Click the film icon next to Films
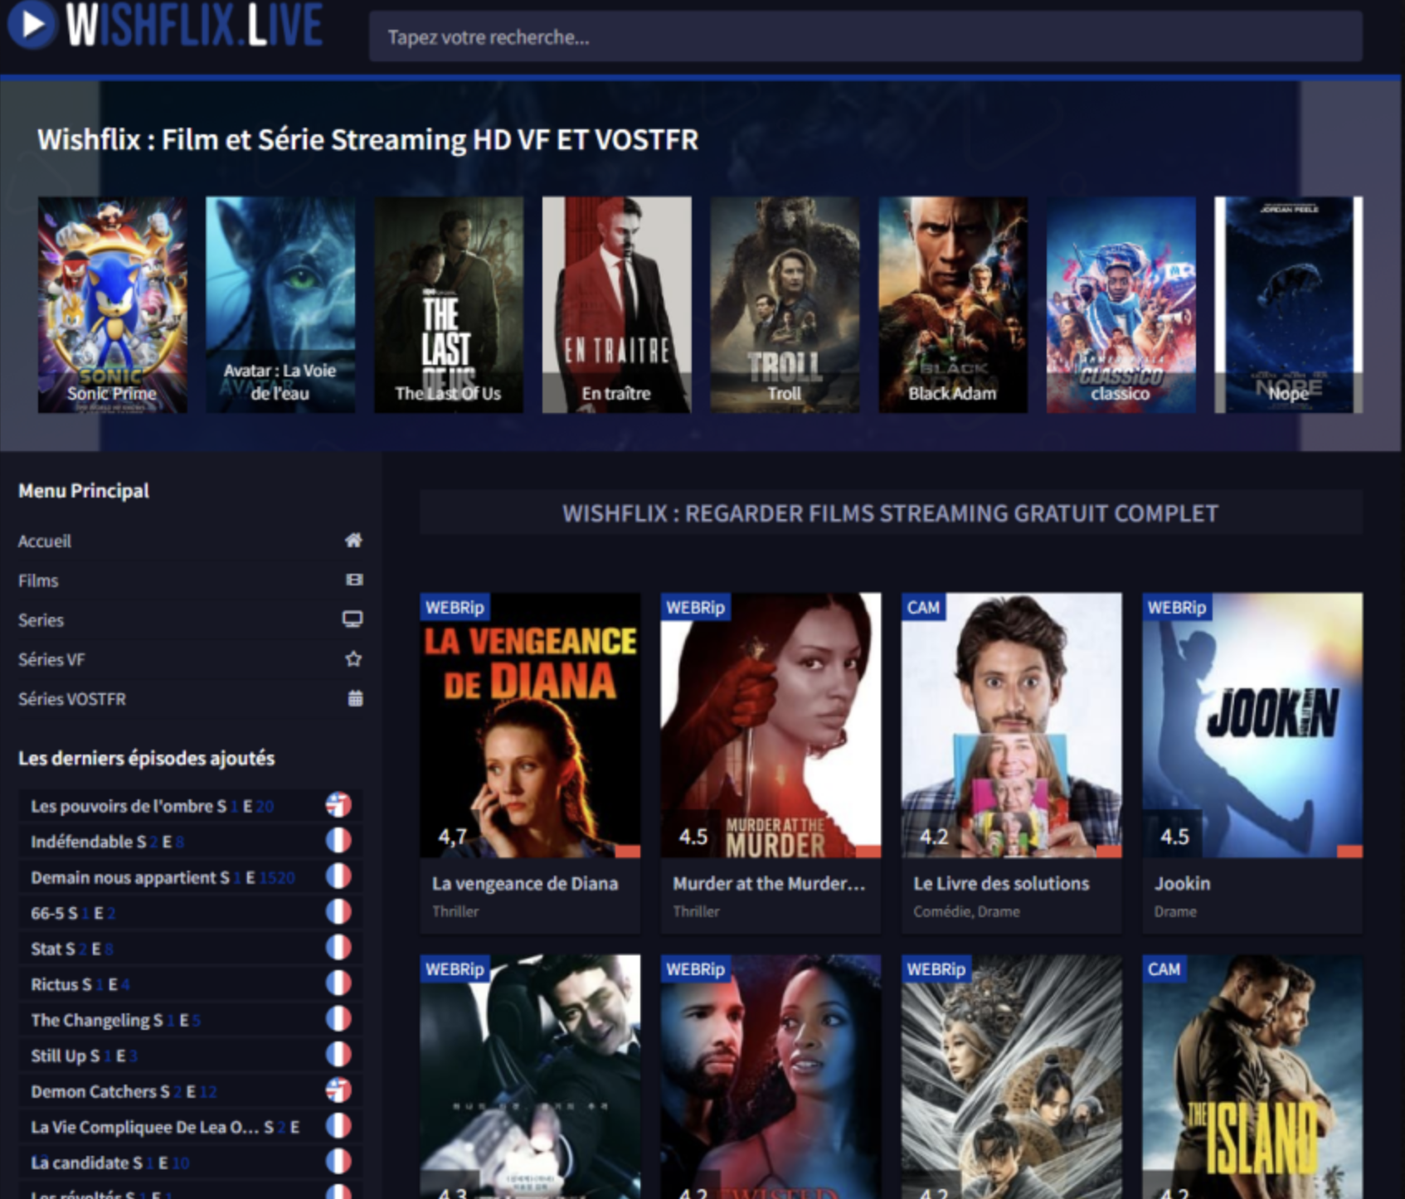Screen dimensions: 1405x1199 (x=354, y=580)
